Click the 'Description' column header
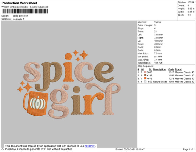 point(159,69)
